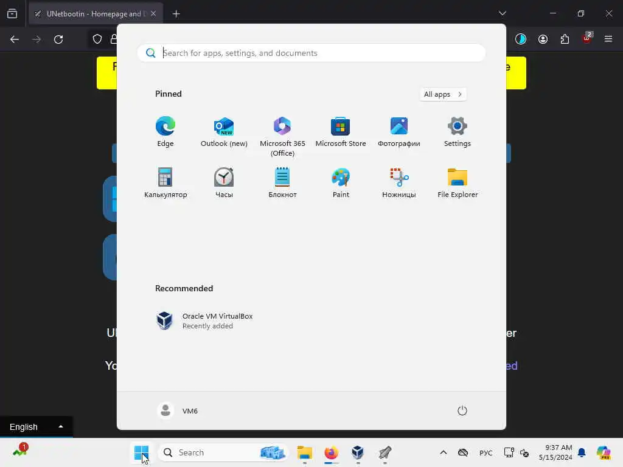Open Firefox extensions puzzle icon
Screen dimensions: 623x467
pos(565,39)
